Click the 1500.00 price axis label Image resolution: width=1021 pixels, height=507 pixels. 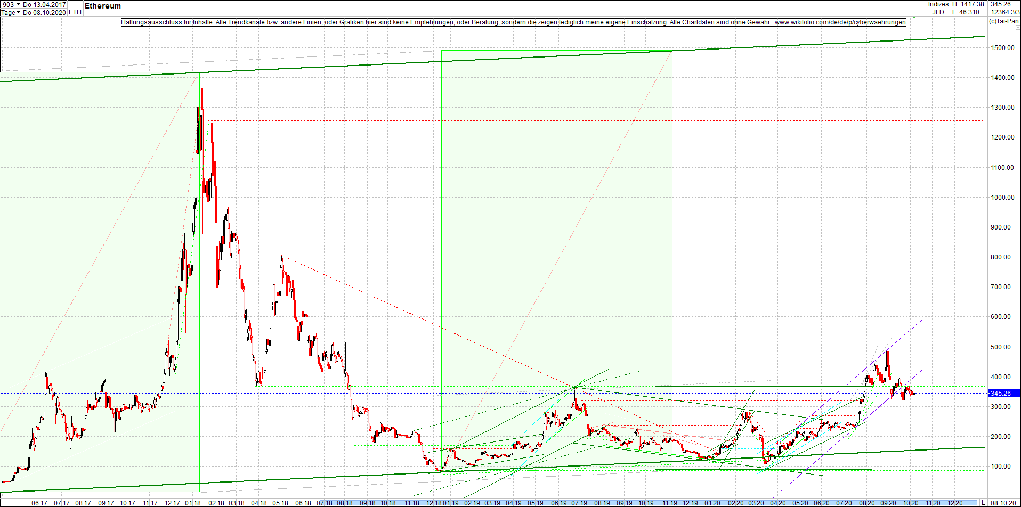[x=1003, y=47]
